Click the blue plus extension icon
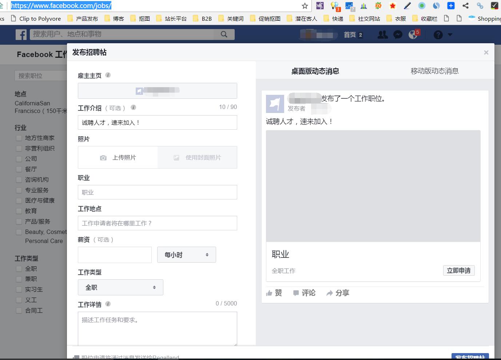The image size is (501, 360). click(x=451, y=5)
